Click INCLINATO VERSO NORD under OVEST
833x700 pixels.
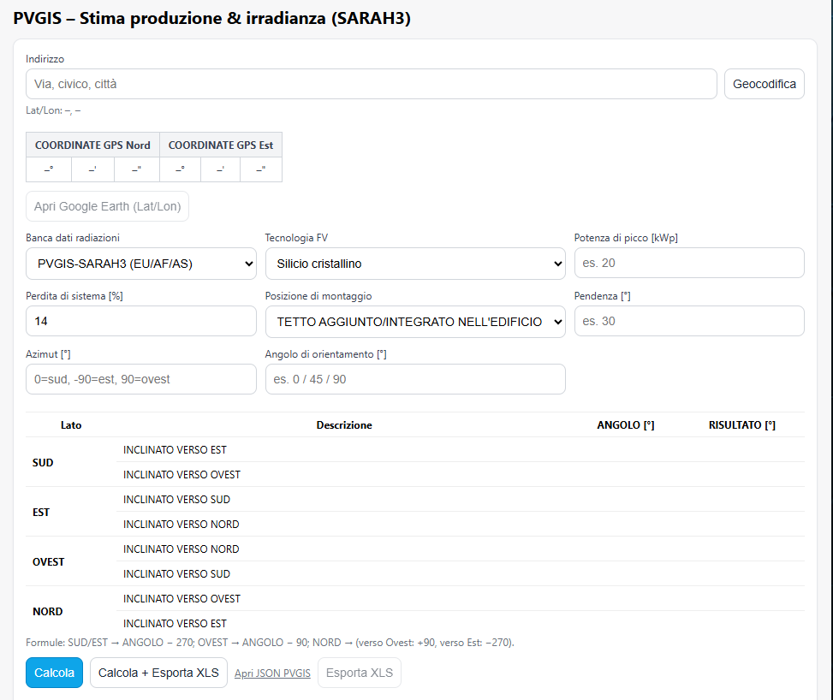pyautogui.click(x=181, y=549)
